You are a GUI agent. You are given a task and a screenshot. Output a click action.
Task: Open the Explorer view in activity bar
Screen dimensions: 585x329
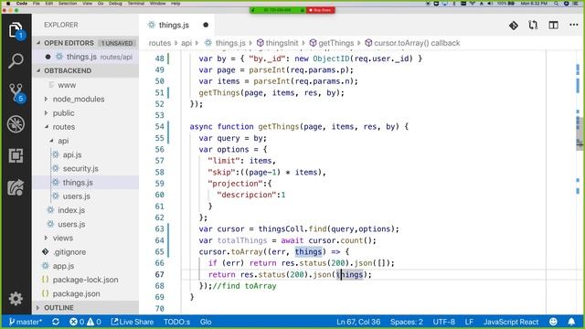coord(16,30)
